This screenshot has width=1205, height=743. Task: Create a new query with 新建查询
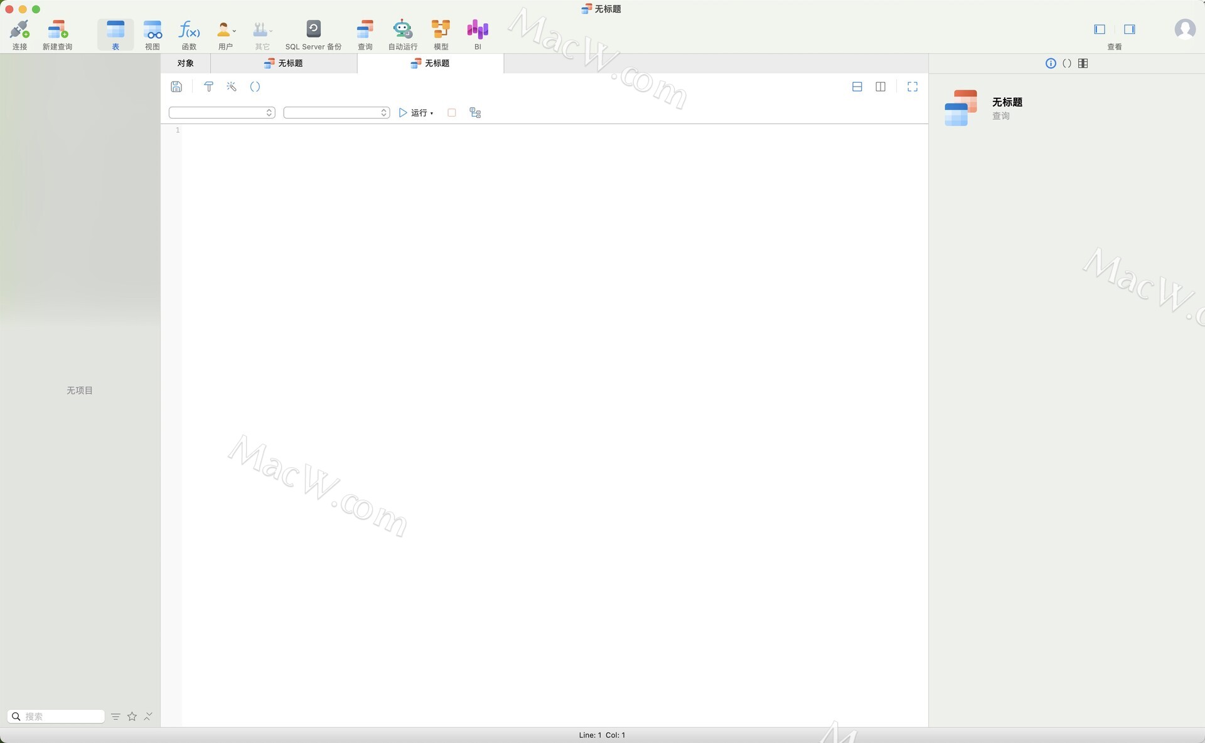57,35
